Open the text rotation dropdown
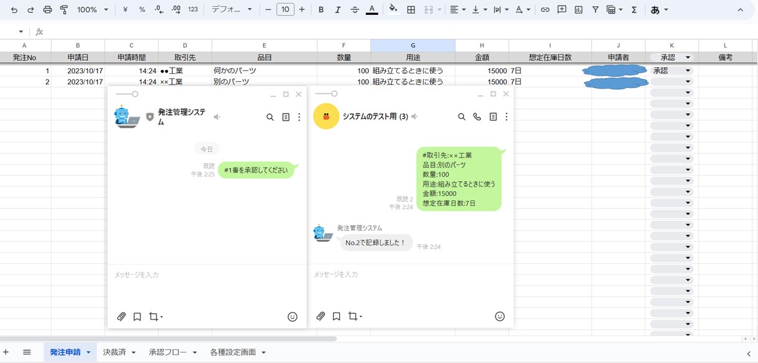This screenshot has width=758, height=363. (x=523, y=10)
